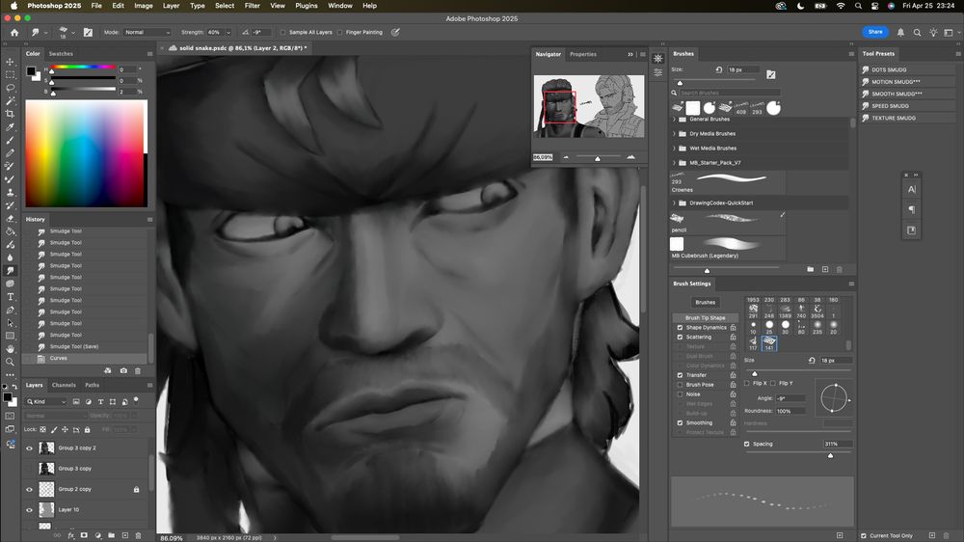Enable the Noise checkbox

[x=680, y=394]
